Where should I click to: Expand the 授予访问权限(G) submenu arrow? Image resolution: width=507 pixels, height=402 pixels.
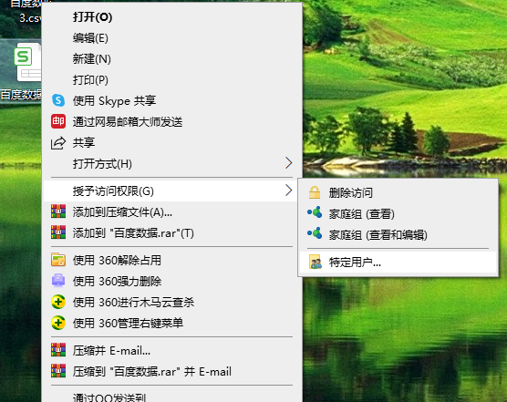(x=289, y=190)
